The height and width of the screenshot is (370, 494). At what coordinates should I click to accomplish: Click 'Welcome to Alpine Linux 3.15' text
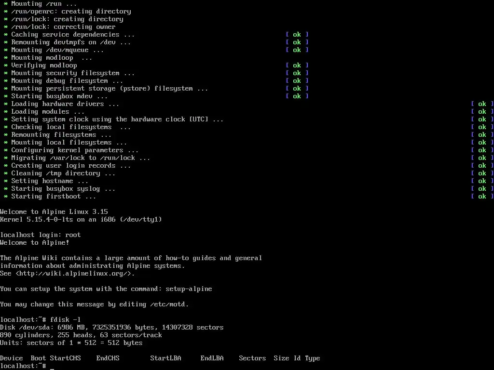point(54,212)
